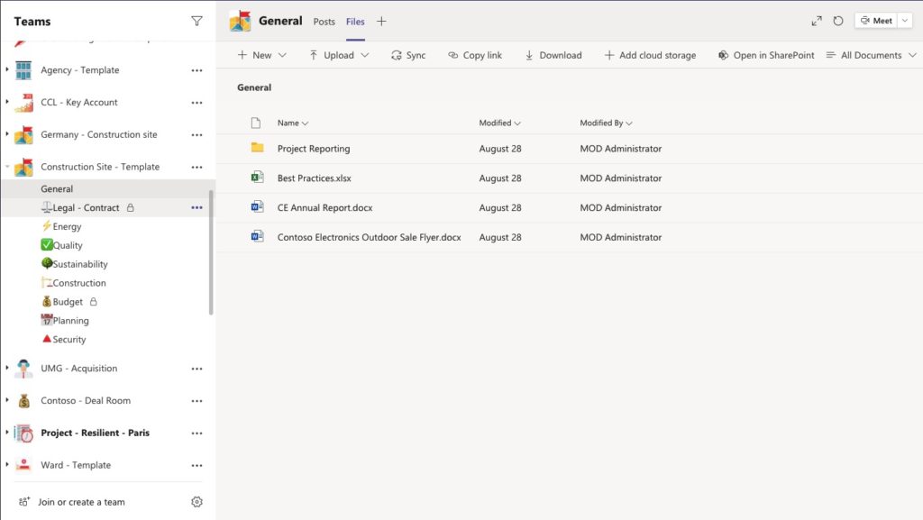
Task: Add a new tab with the plus button
Action: (x=381, y=22)
